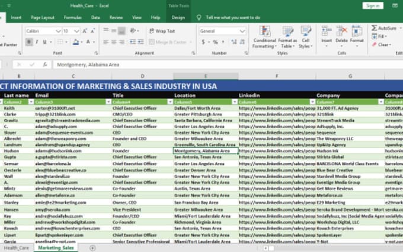Image resolution: width=403 pixels, height=252 pixels.
Task: Open the Insert ribbon tab
Action: pyautogui.click(x=16, y=17)
